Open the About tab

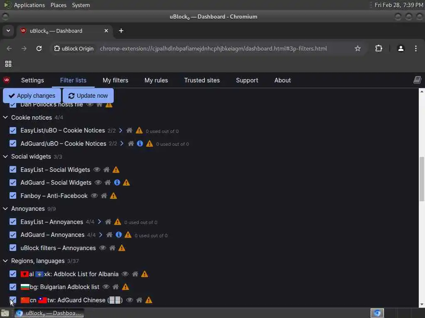tap(282, 80)
